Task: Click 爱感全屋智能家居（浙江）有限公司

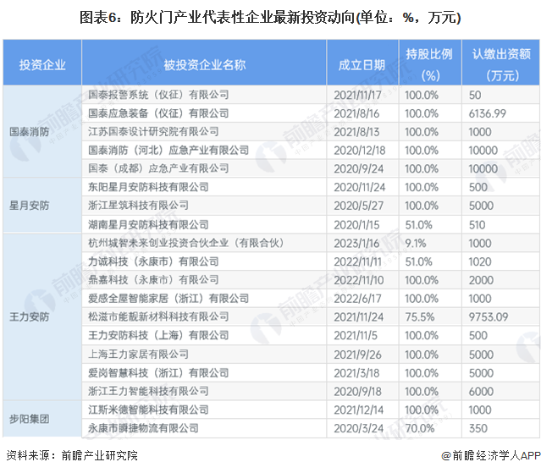Action: point(168,298)
